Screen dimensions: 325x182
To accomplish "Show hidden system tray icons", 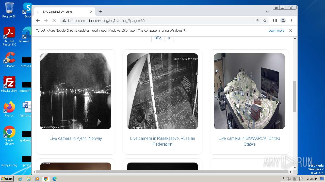I will click(283, 179).
